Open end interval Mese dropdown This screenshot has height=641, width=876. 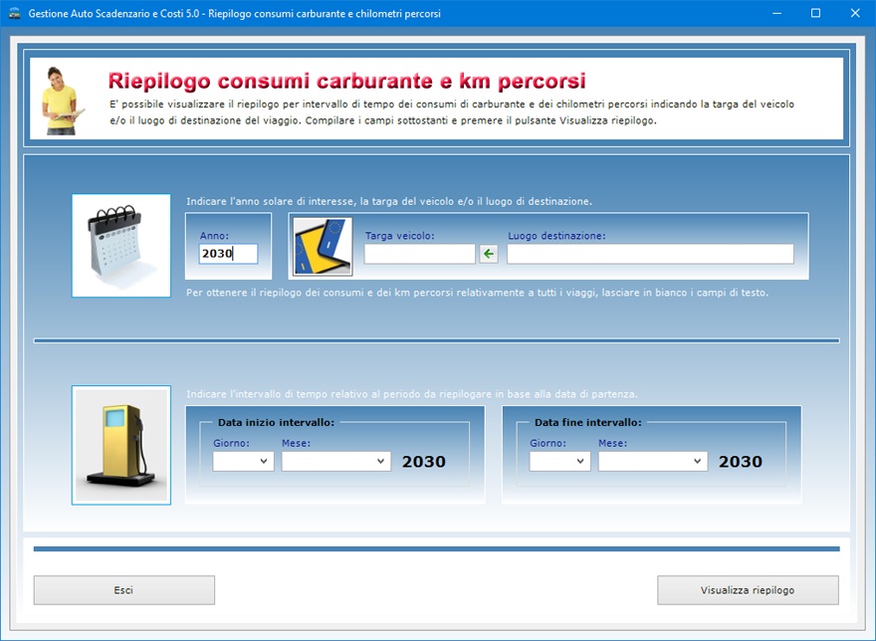click(653, 462)
